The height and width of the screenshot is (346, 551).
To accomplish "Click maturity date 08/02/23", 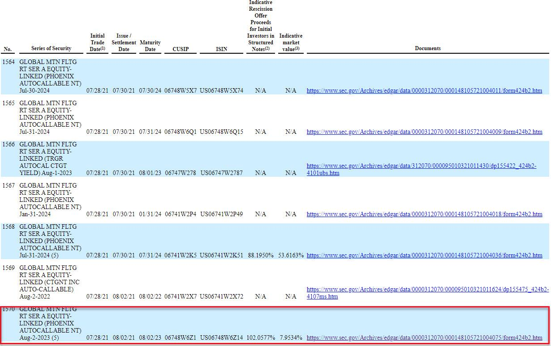I will [x=150, y=337].
